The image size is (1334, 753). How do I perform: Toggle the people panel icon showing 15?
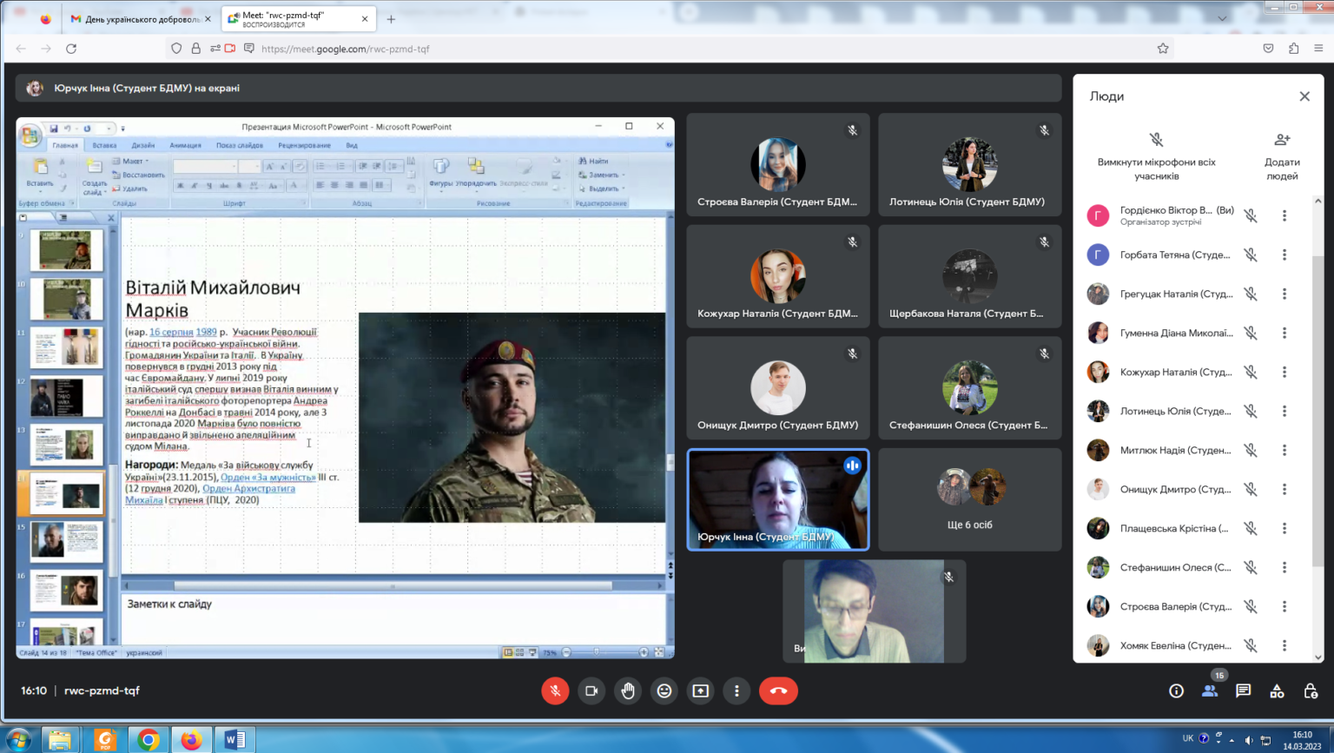click(1210, 690)
